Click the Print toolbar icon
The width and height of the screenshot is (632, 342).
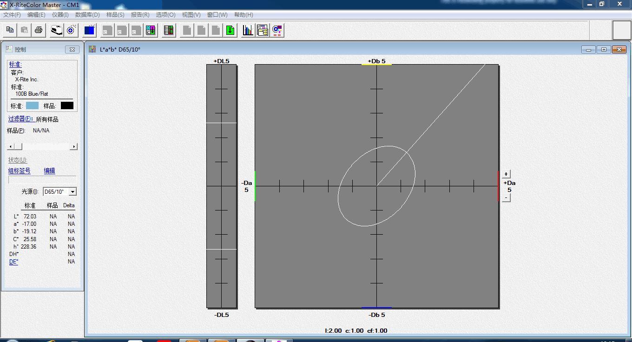pyautogui.click(x=39, y=30)
